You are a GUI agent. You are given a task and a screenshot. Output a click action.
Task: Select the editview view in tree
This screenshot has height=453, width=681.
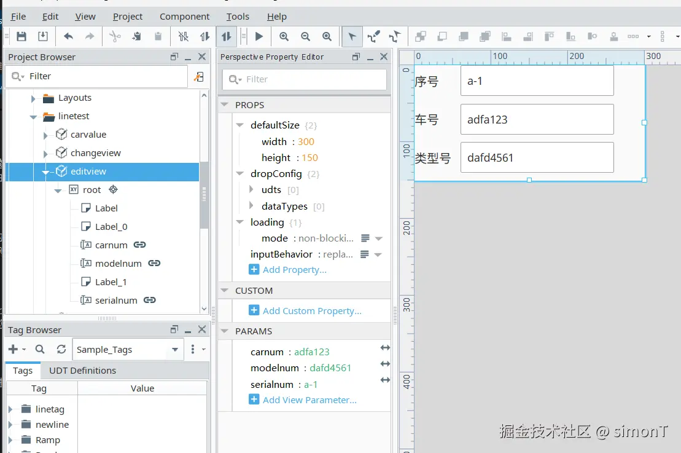coord(88,171)
